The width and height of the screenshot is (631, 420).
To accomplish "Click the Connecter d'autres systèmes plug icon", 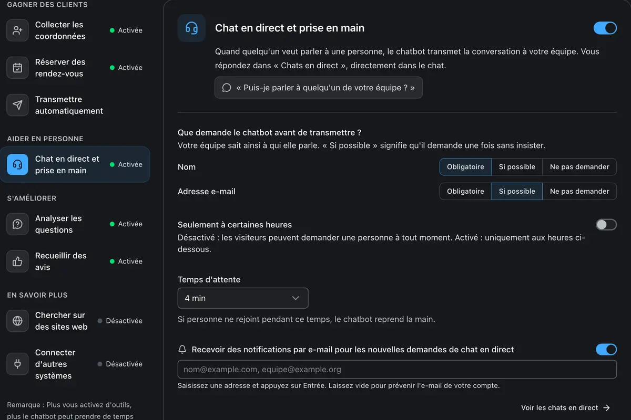I will [x=17, y=364].
